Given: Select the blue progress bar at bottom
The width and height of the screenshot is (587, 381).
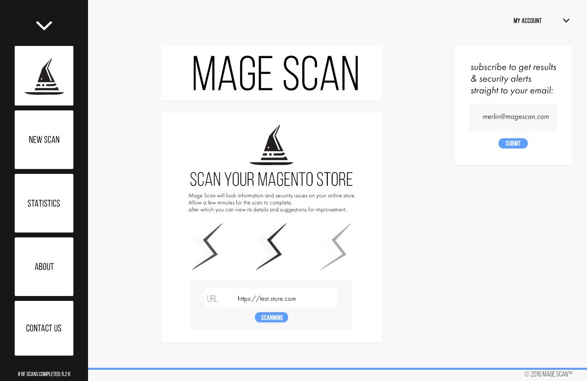Looking at the screenshot, I should point(338,369).
